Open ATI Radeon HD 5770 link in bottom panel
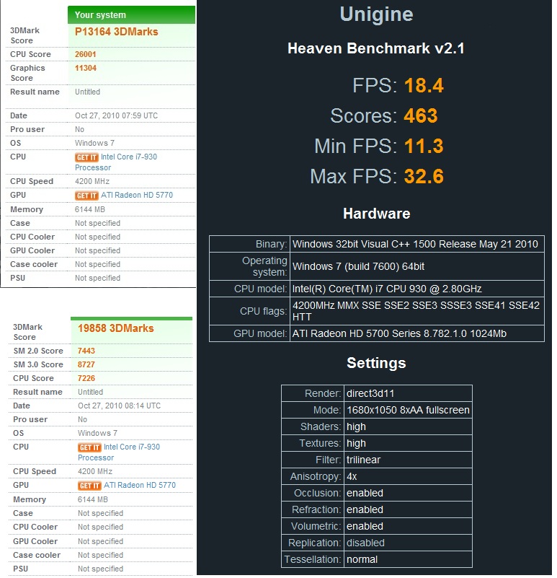The width and height of the screenshot is (557, 578). [x=140, y=485]
